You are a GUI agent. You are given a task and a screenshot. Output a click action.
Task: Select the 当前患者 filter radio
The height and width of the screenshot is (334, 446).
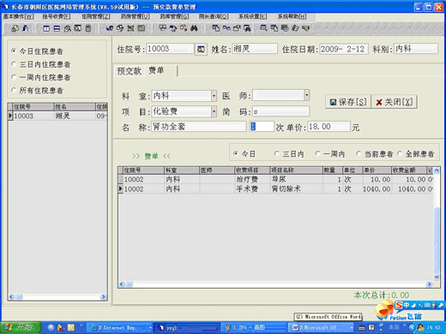[x=359, y=153]
